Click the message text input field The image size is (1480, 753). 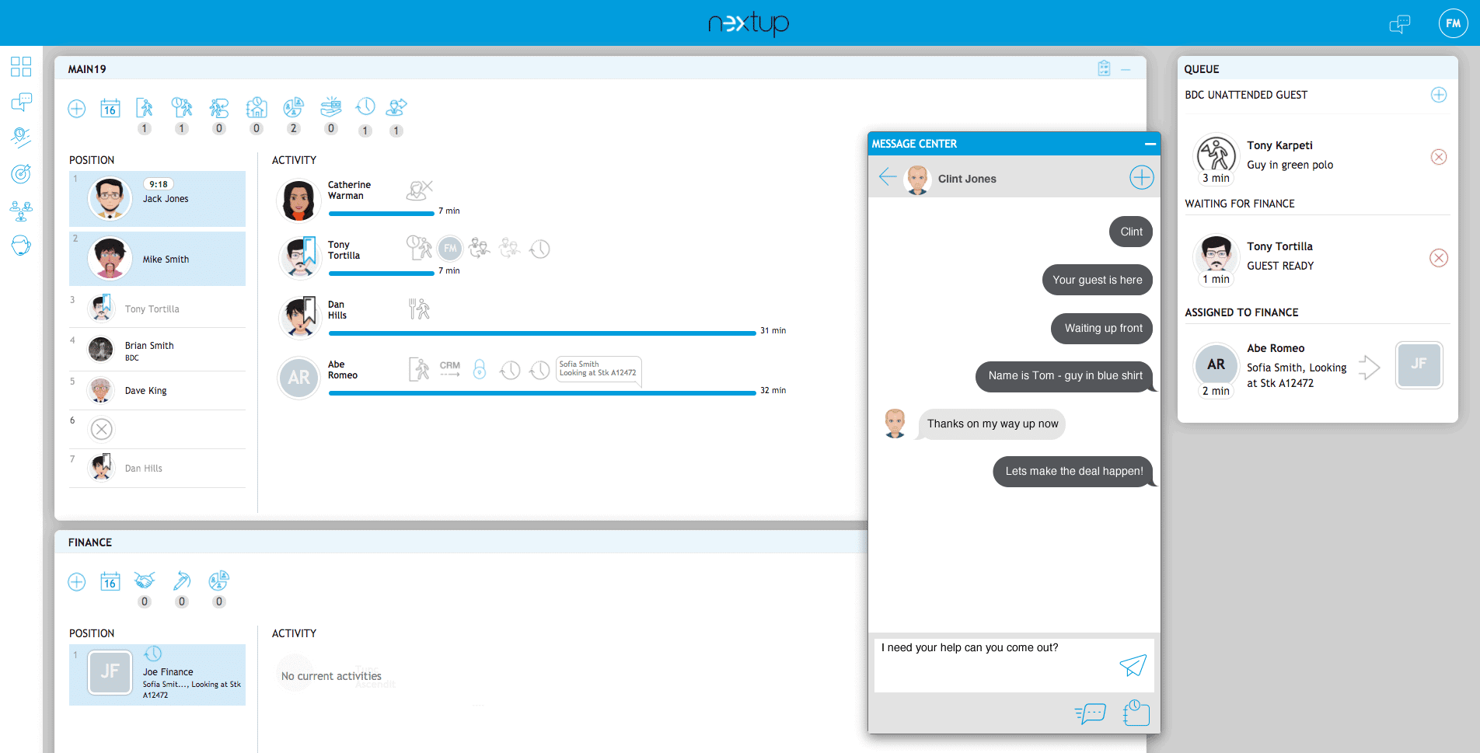pyautogui.click(x=995, y=663)
